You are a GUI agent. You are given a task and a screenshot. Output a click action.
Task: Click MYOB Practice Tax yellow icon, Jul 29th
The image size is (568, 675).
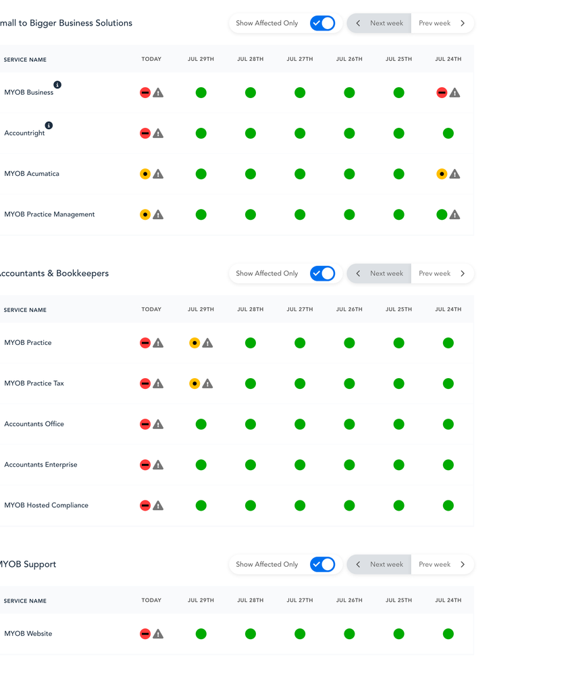195,383
